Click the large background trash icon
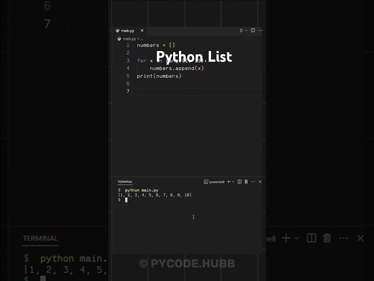Image resolution: width=374 pixels, height=281 pixels. click(x=327, y=238)
